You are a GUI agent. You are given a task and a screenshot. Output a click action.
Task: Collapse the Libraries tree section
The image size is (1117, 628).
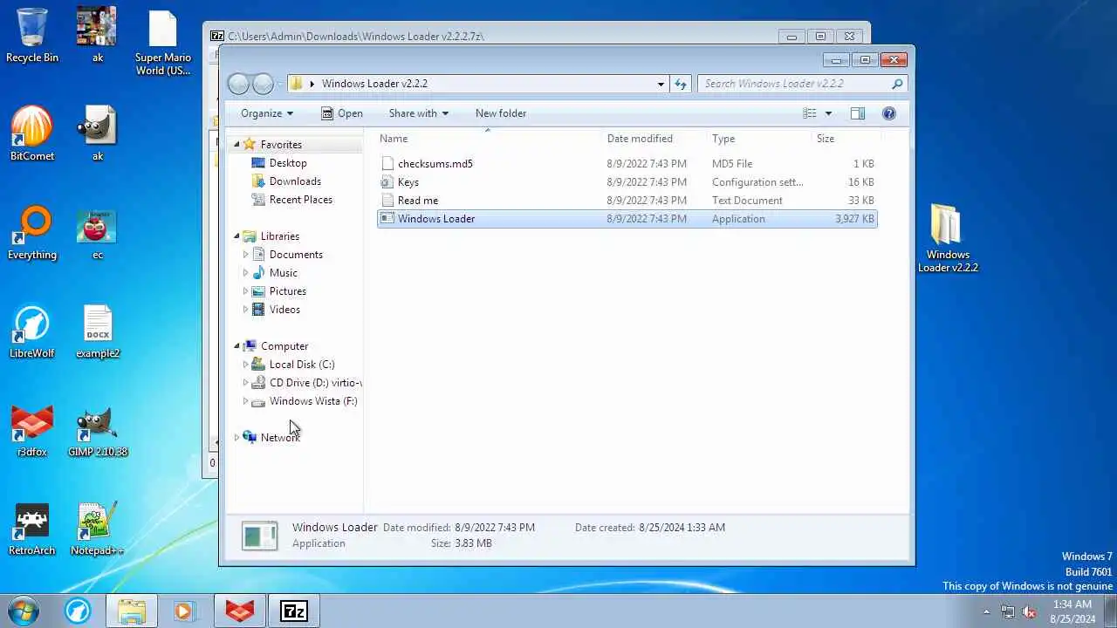(236, 236)
